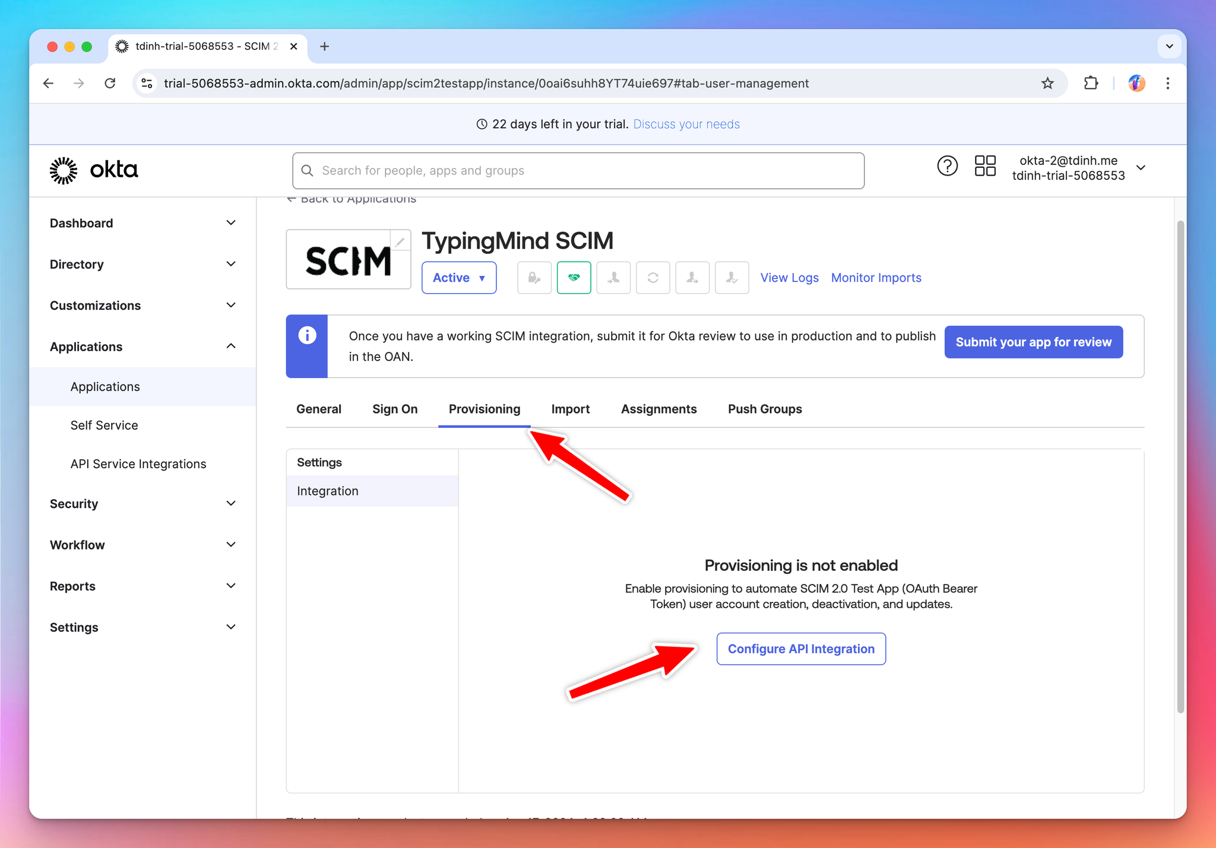Image resolution: width=1216 pixels, height=848 pixels.
Task: Click the page vertical scrollbar
Action: (1180, 466)
